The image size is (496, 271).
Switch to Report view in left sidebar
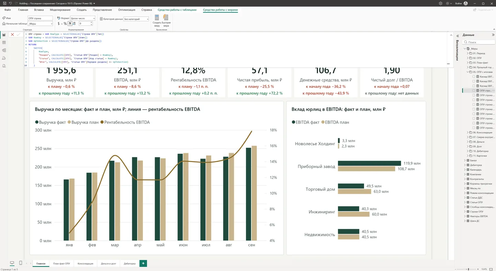pyautogui.click(x=4, y=35)
